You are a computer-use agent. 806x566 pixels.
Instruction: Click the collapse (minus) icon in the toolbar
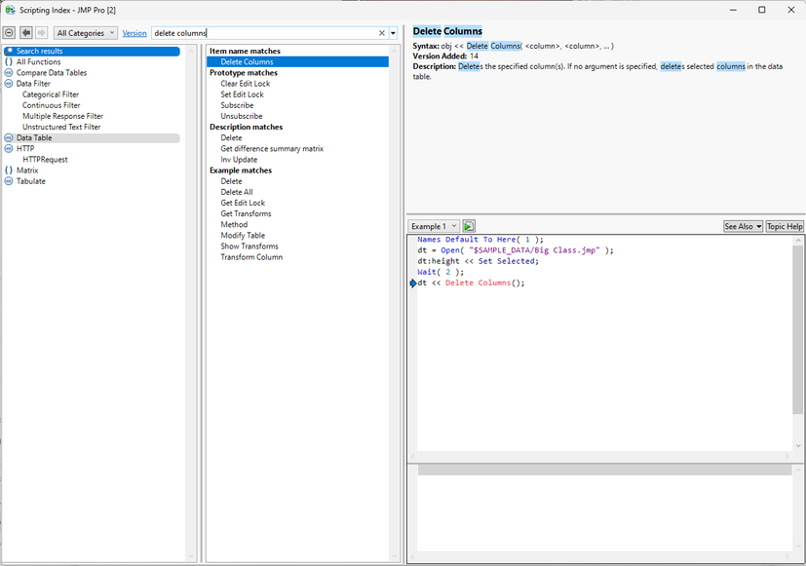click(x=10, y=33)
